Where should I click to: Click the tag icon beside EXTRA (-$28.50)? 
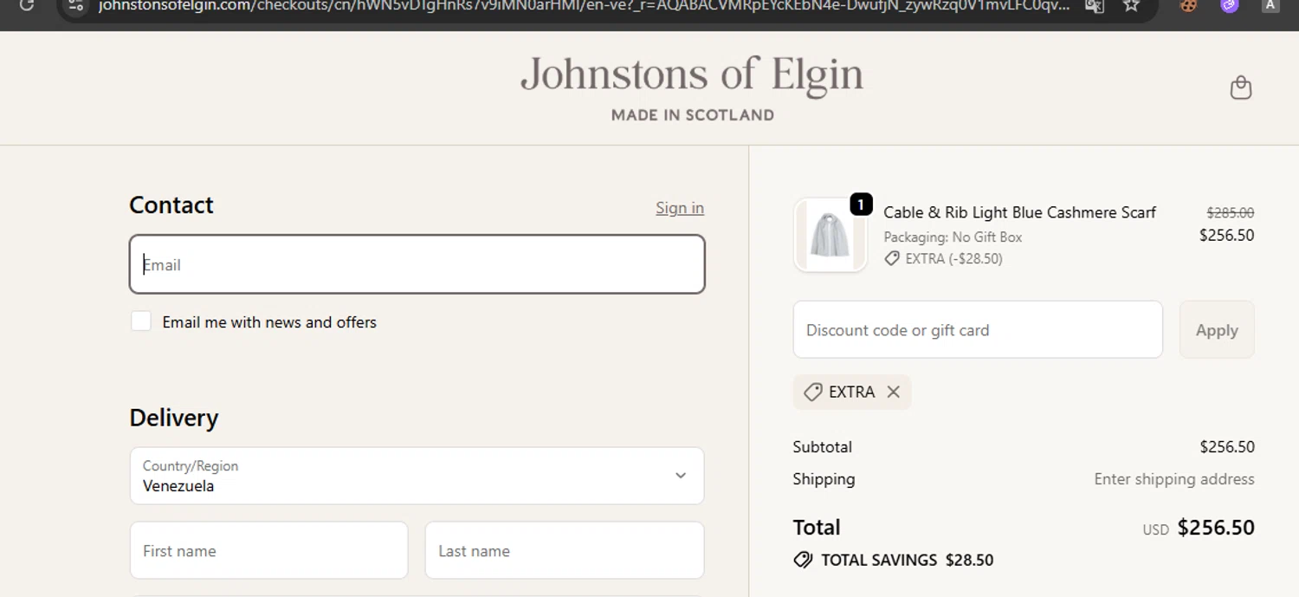point(892,258)
